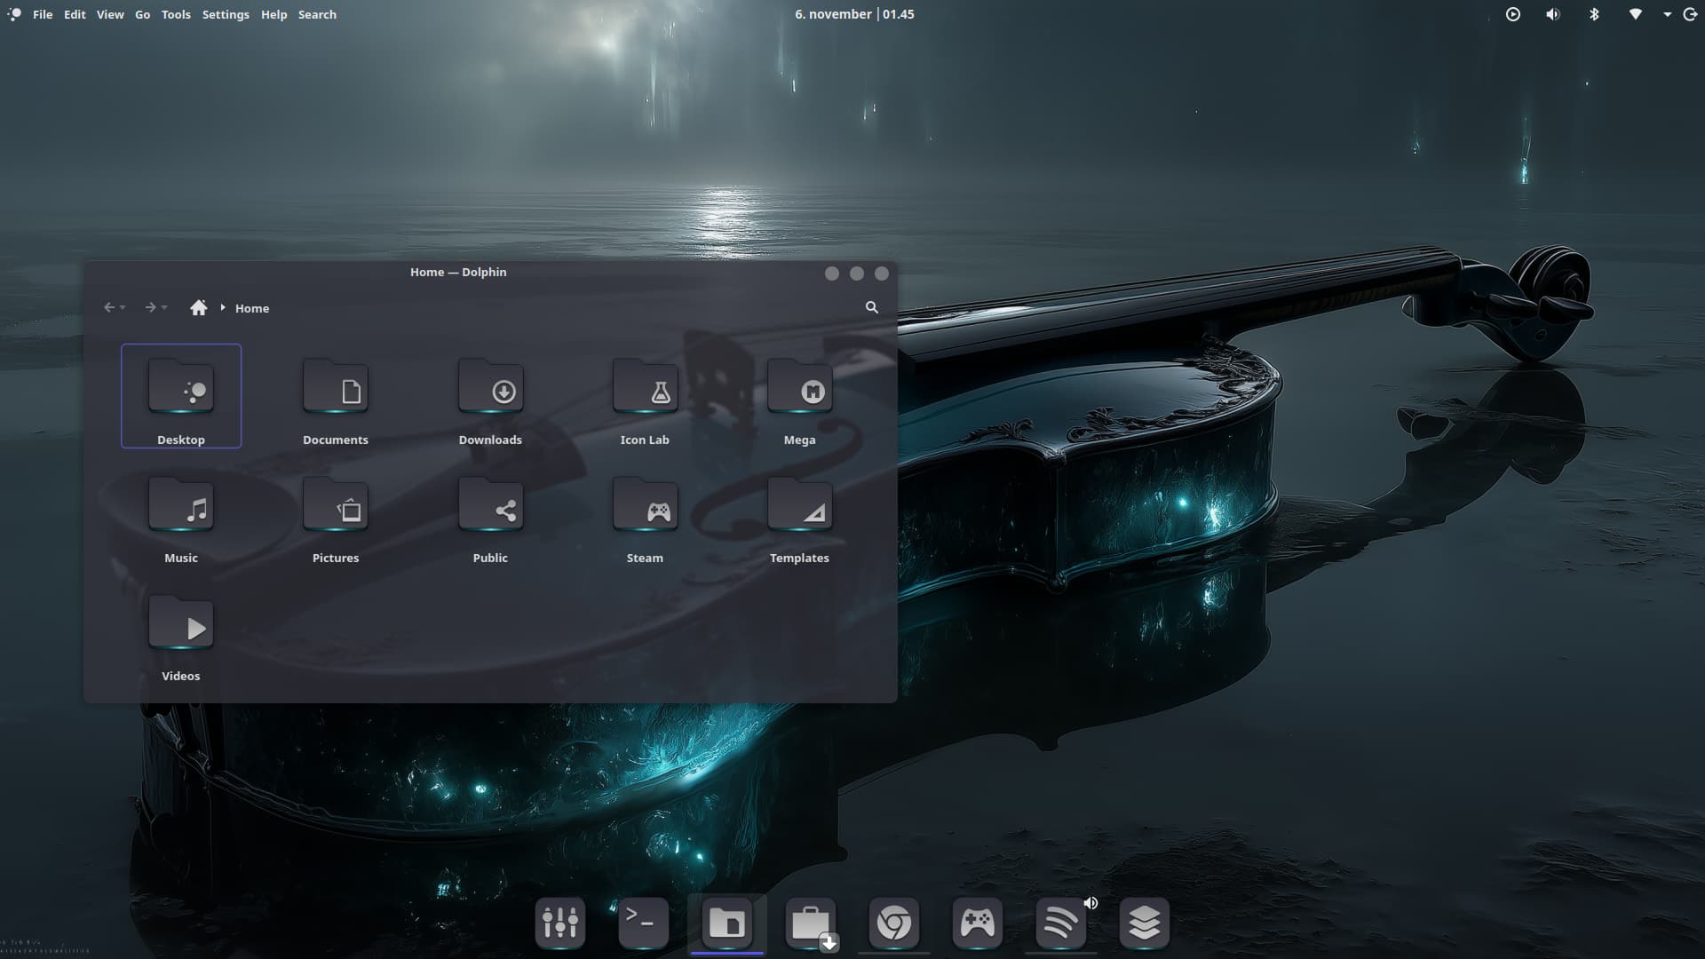Expand the hidden tray icons arrow

(x=1667, y=14)
